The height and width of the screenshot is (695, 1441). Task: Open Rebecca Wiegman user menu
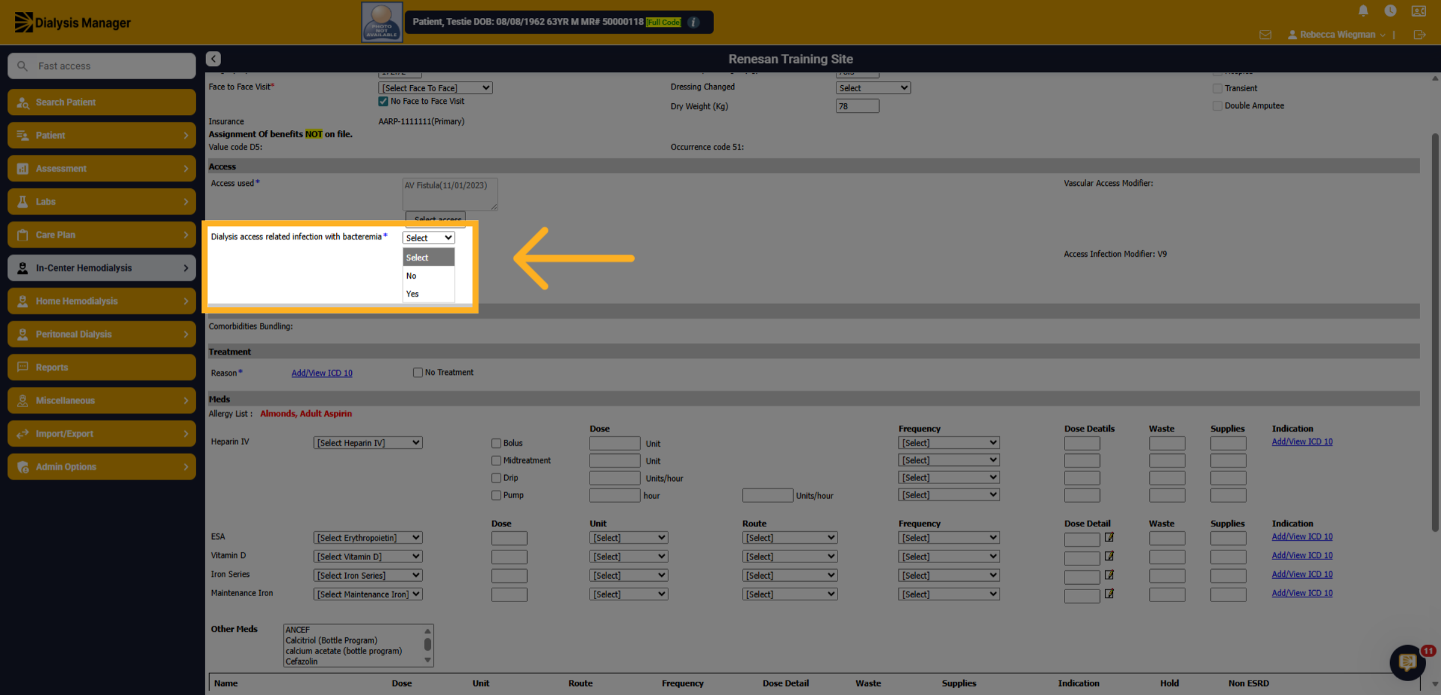1337,35
